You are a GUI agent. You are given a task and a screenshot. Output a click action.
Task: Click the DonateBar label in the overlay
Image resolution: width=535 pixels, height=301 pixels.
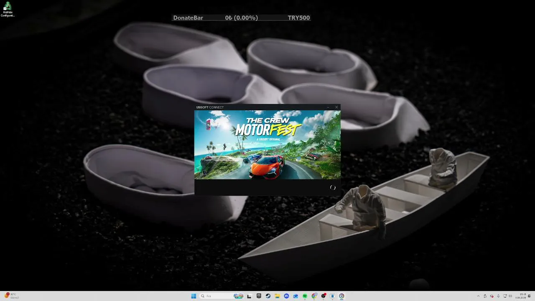(x=188, y=18)
